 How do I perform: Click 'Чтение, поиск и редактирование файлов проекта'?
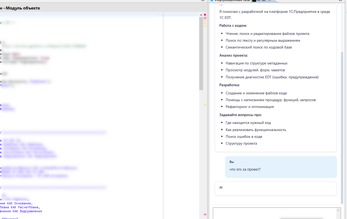[x=267, y=34]
